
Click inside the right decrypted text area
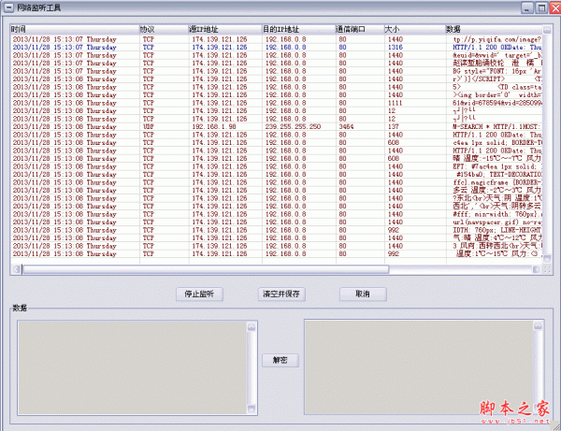tap(419, 367)
